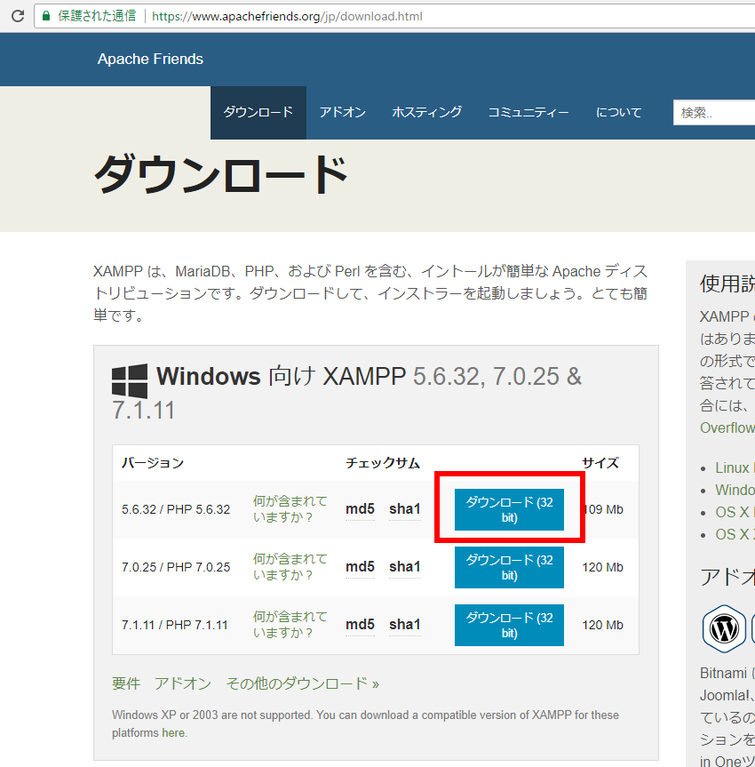755x767 pixels.
Task: Click md5 checksum for 7.1.11
Action: 360,625
